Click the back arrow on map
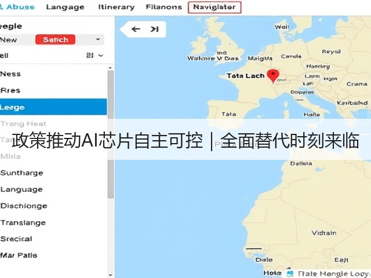Viewport: 371px width, 278px height. coord(136,29)
